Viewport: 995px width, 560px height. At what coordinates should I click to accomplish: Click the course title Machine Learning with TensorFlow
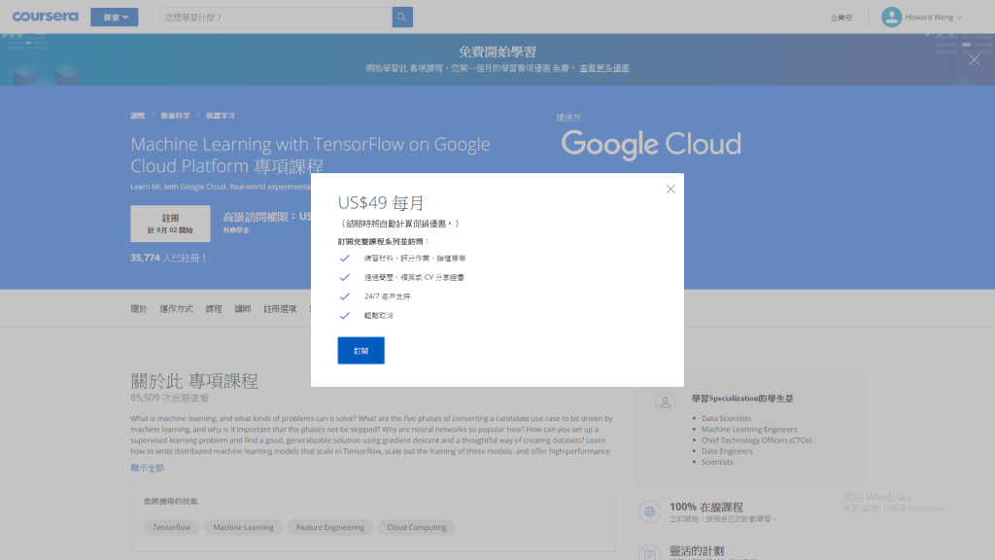pos(310,155)
